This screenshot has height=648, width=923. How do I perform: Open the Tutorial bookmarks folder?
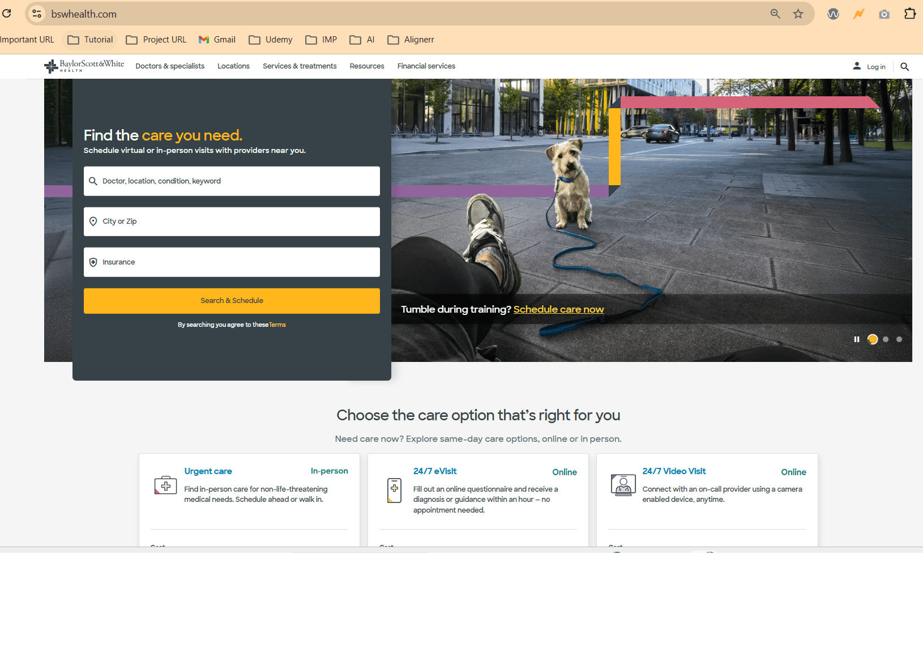[x=89, y=40]
